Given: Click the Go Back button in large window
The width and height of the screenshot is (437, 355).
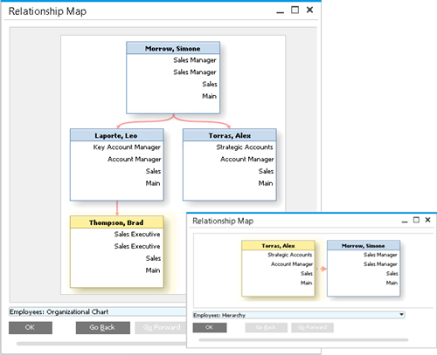Looking at the screenshot, I should (103, 328).
